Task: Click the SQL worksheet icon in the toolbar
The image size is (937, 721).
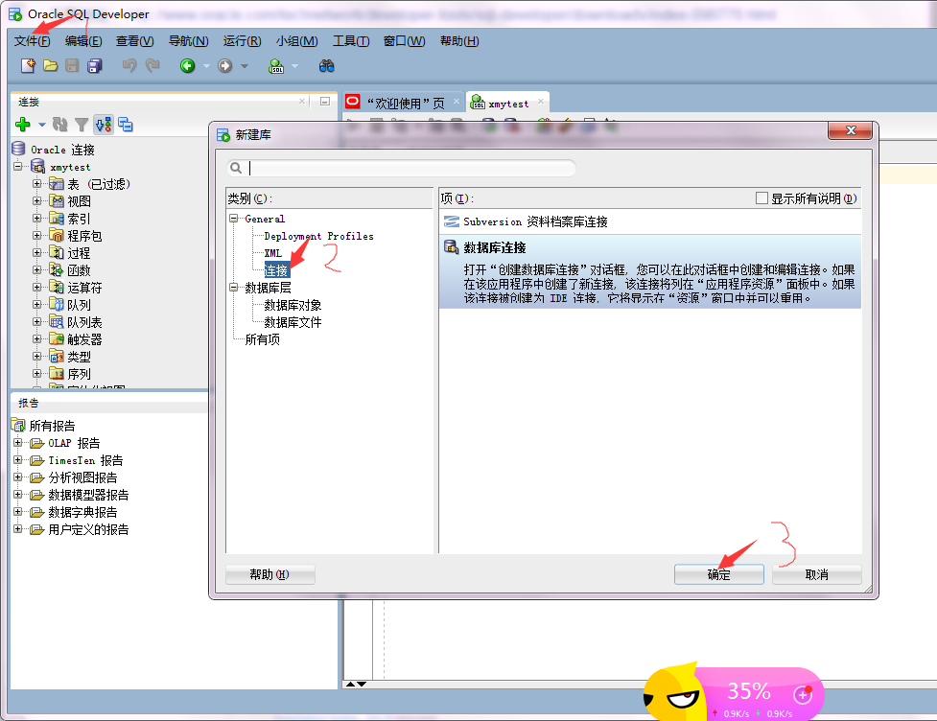Action: (x=277, y=65)
